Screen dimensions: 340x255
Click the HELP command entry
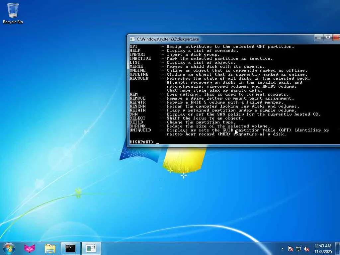184,50
